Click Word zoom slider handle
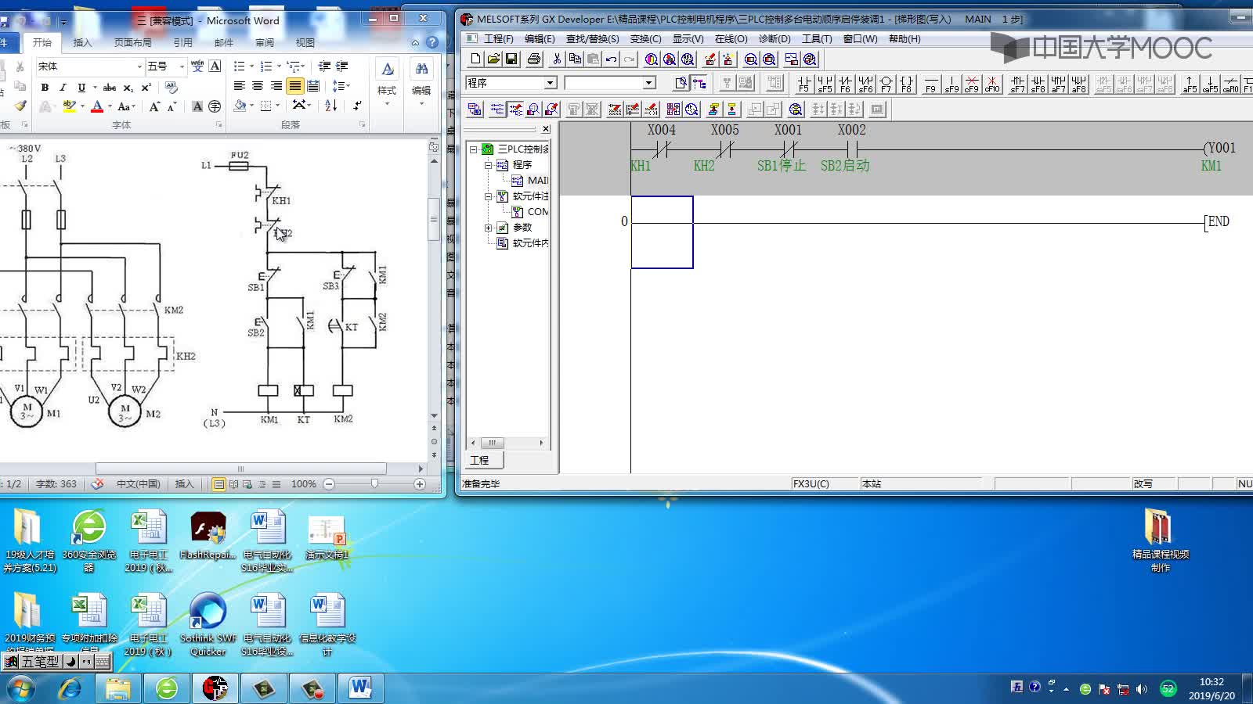1253x704 pixels. coord(374,484)
